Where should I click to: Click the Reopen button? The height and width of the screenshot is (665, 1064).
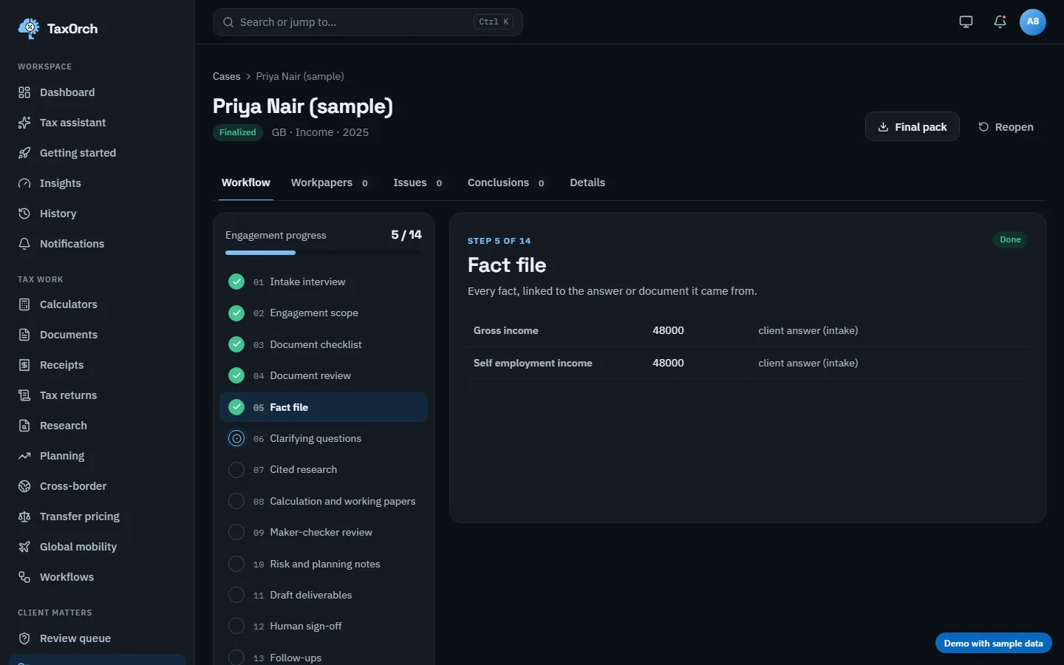pos(1006,126)
